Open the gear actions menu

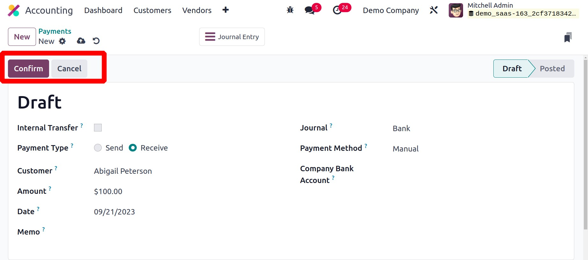pos(62,41)
